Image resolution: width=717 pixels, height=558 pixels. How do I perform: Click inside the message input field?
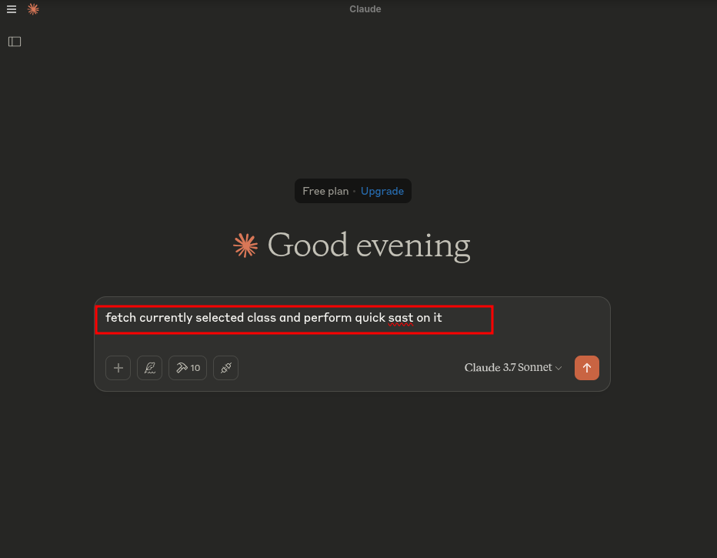pyautogui.click(x=295, y=318)
